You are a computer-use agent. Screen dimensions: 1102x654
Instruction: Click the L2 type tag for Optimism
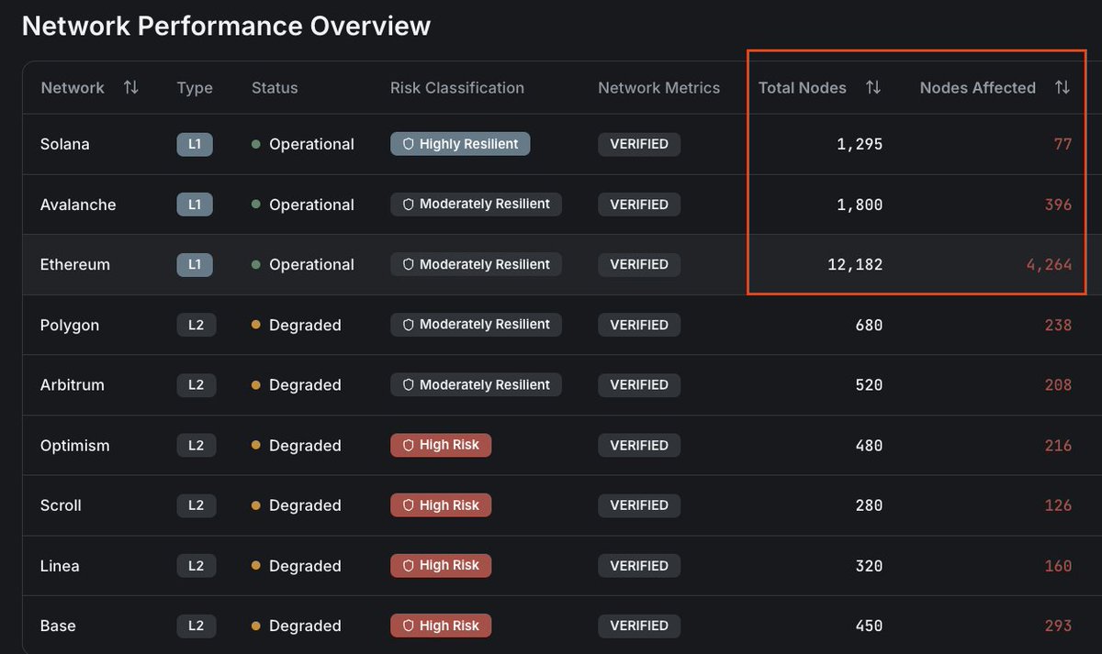(x=197, y=445)
